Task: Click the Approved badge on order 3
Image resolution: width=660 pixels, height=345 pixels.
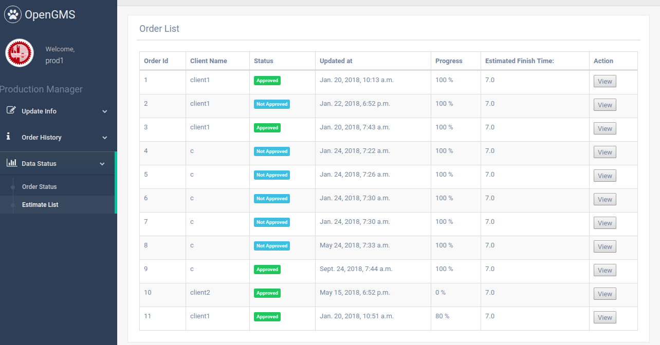Action: [x=267, y=128]
